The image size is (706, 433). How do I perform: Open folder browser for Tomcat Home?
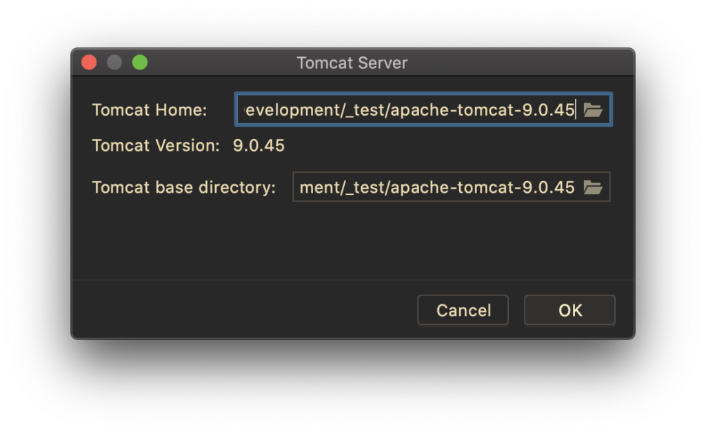[x=593, y=110]
